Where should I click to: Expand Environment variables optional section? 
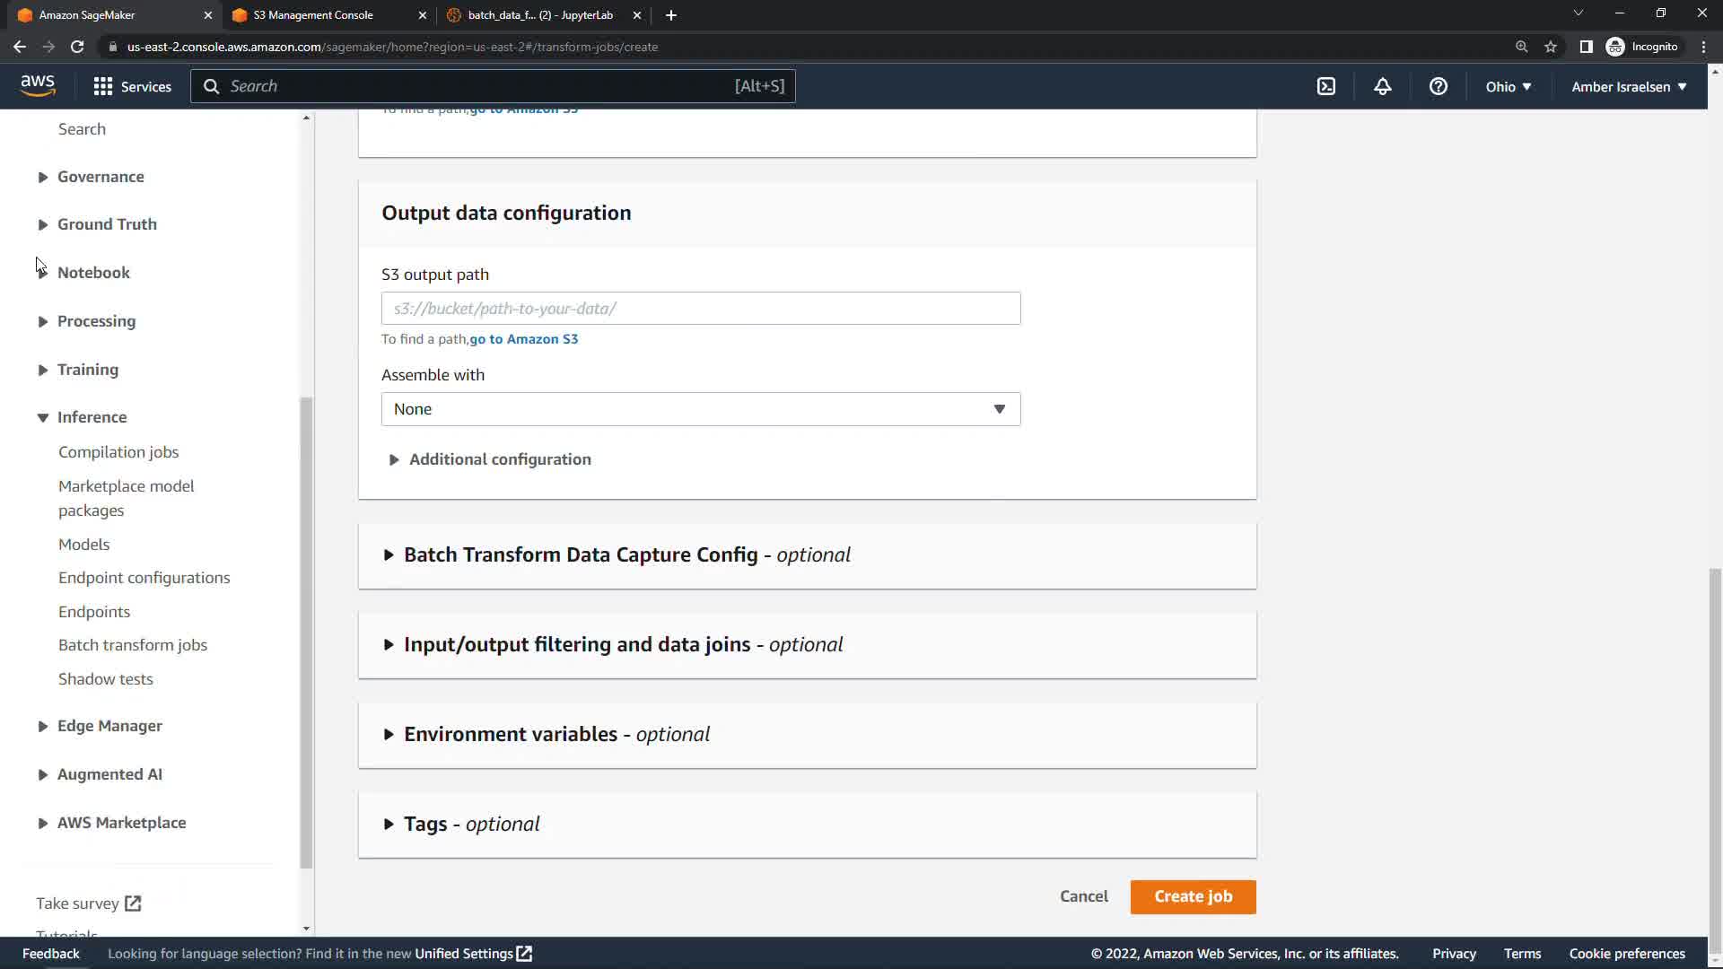click(x=511, y=734)
